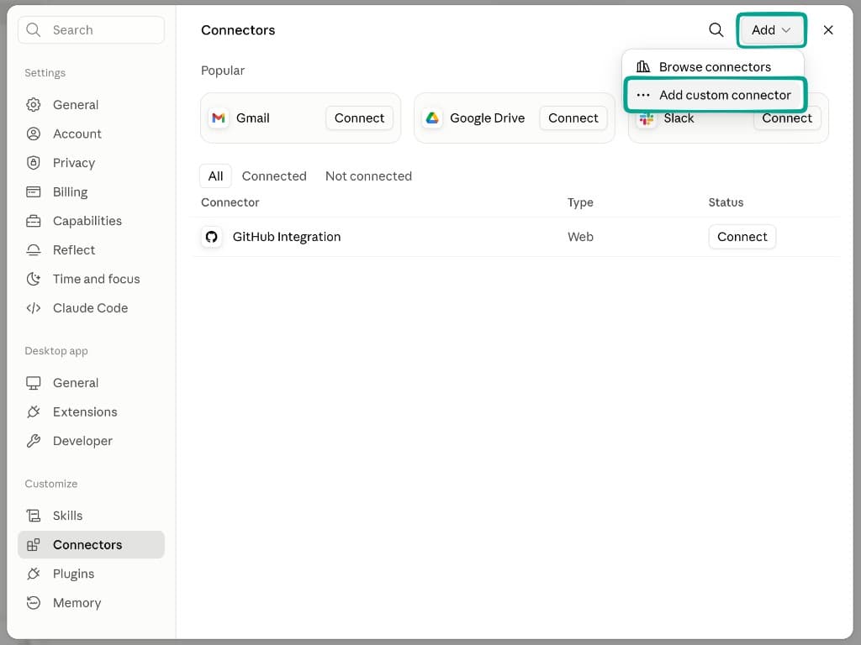The height and width of the screenshot is (645, 861).
Task: Click the Reflect icon in the sidebar
Action: [x=34, y=250]
